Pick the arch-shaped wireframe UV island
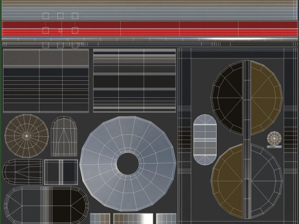The width and height of the screenshot is (299, 224). coord(64,136)
